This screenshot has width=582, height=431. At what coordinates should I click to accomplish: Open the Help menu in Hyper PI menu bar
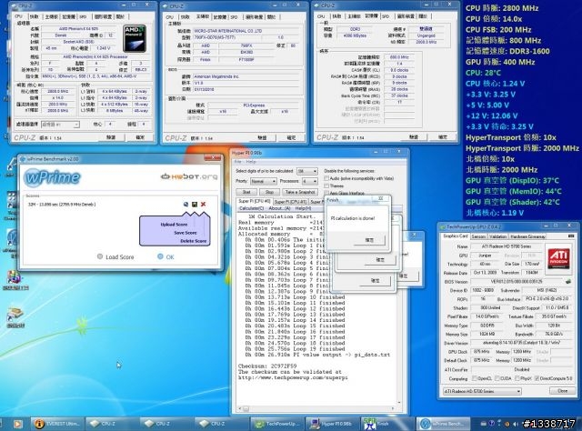[251, 162]
